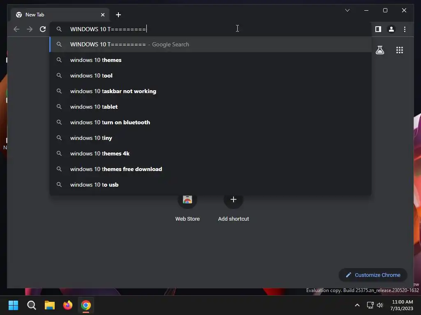The image size is (421, 315).
Task: Open the profile avatar button
Action: tap(391, 29)
